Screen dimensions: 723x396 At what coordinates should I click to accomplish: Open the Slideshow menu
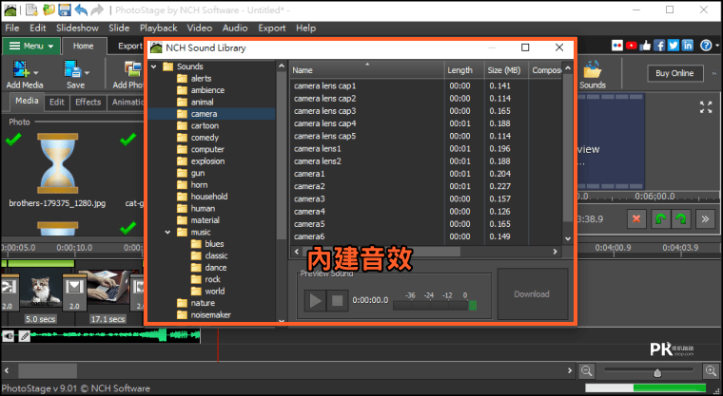pyautogui.click(x=77, y=28)
